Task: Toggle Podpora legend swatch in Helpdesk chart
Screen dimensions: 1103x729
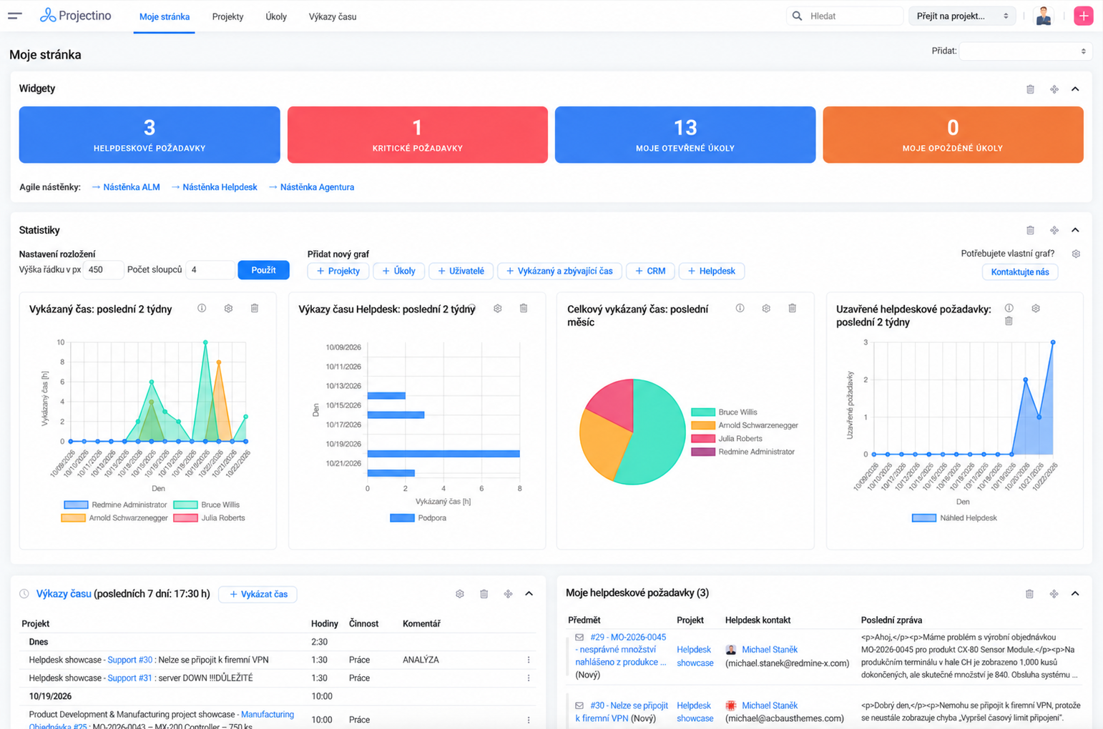Action: pos(402,518)
